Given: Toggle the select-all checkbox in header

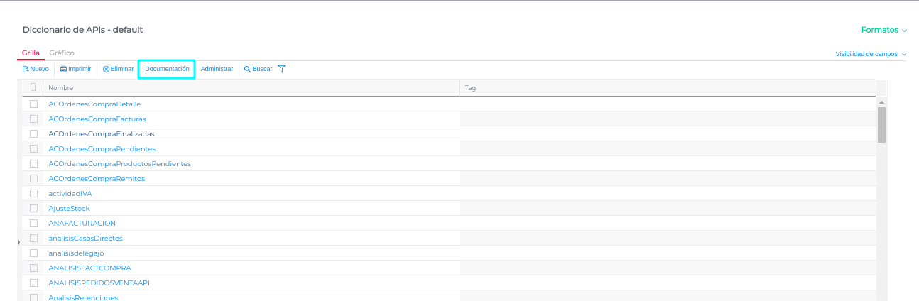Looking at the screenshot, I should (x=33, y=87).
